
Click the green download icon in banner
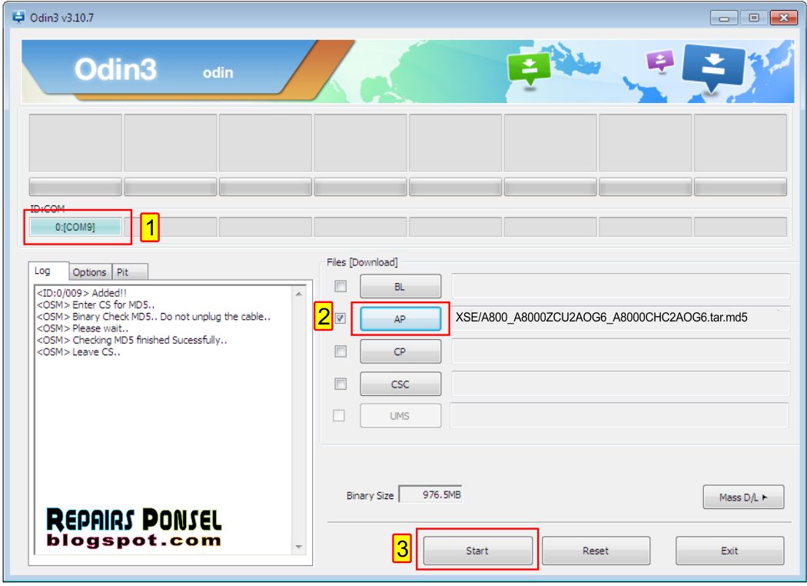click(529, 69)
